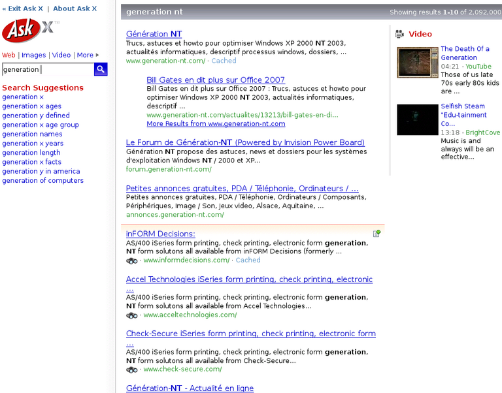
Task: Open 'The Death Of a Generation' video thumbnail
Action: click(418, 63)
